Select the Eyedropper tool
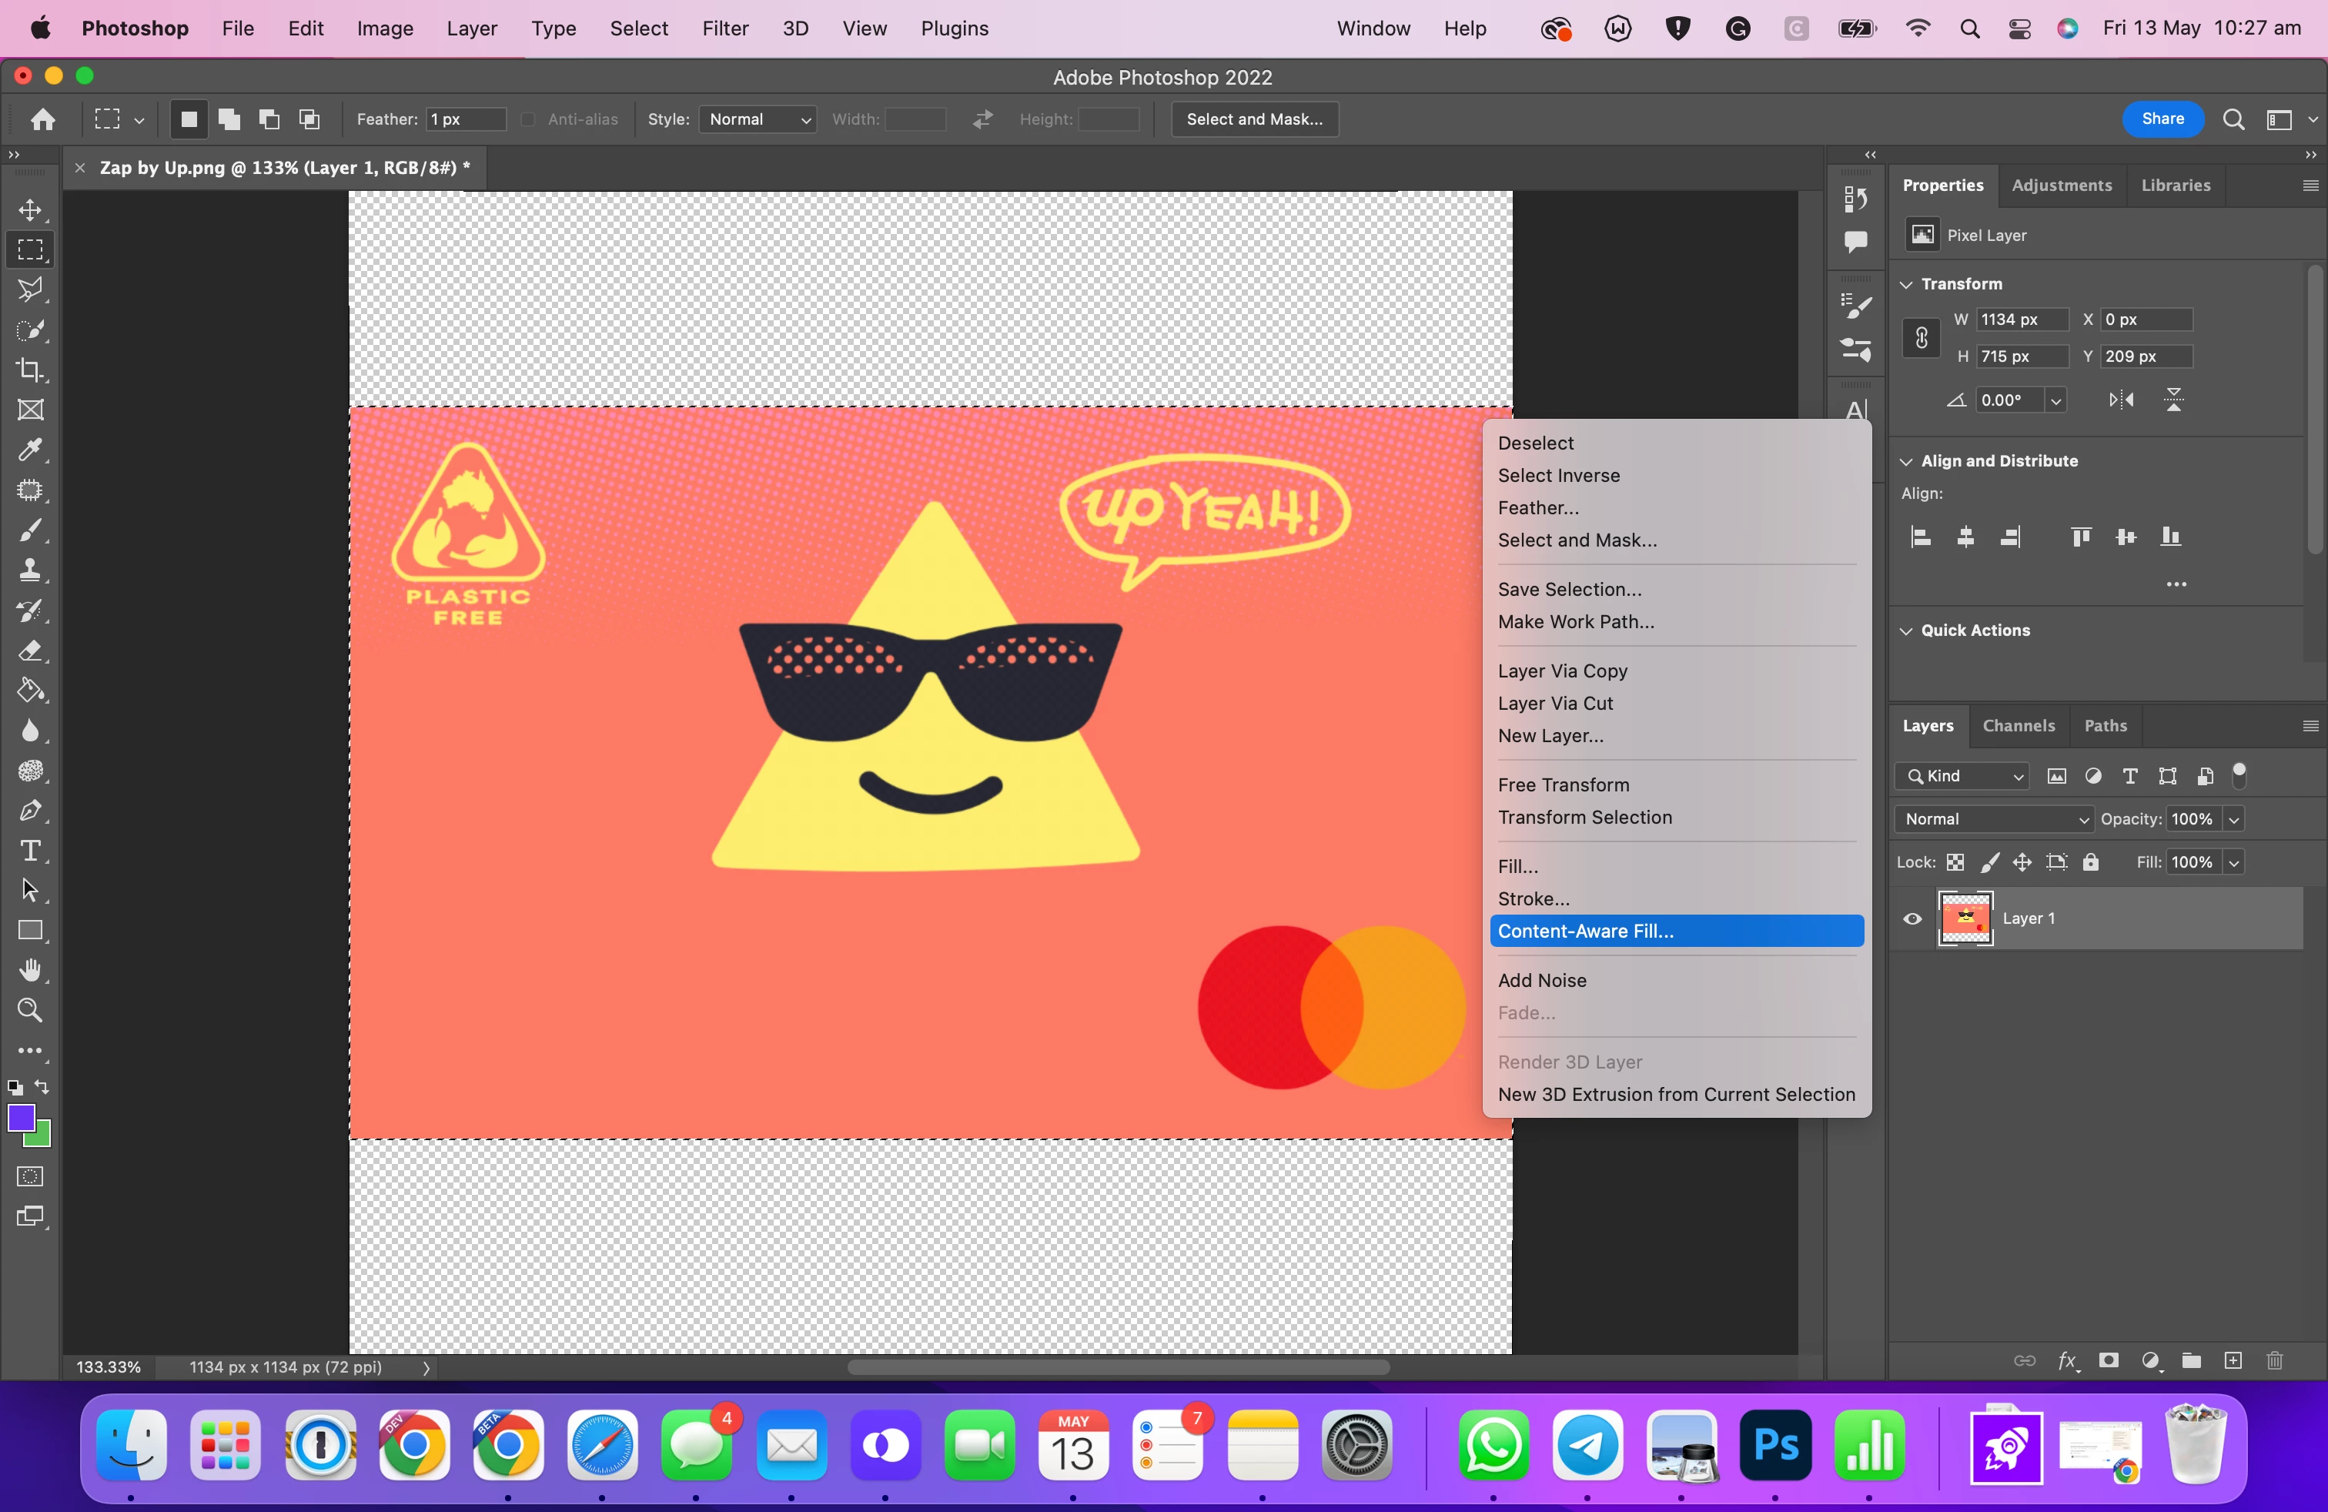Image resolution: width=2328 pixels, height=1512 pixels. [x=30, y=450]
